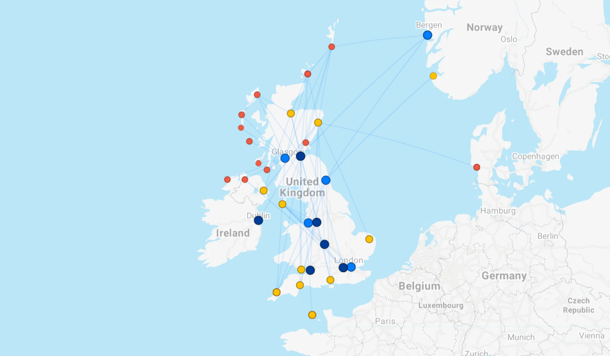The width and height of the screenshot is (610, 356).
Task: Select the yellow marker on Norway's southwest coast
Action: click(x=433, y=76)
